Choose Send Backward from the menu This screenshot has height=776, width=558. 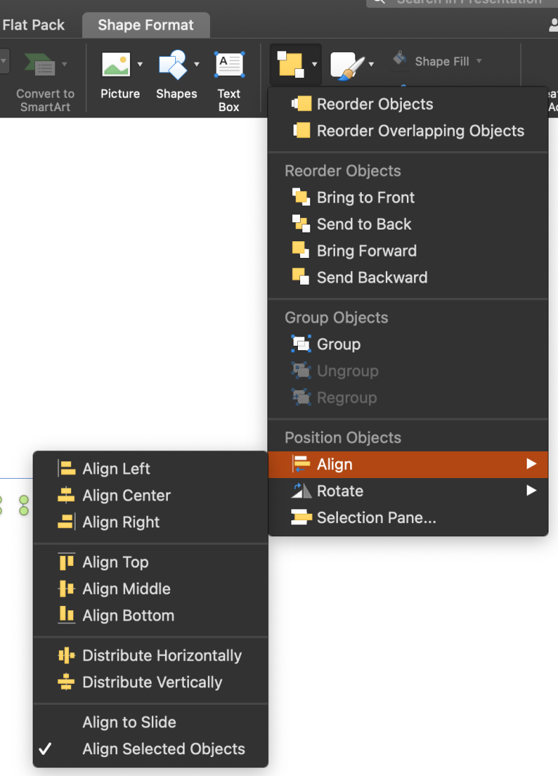point(371,278)
